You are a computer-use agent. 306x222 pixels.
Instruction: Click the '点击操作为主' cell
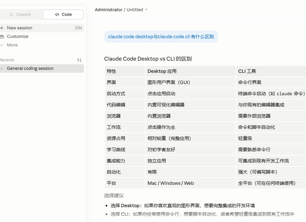pos(191,127)
